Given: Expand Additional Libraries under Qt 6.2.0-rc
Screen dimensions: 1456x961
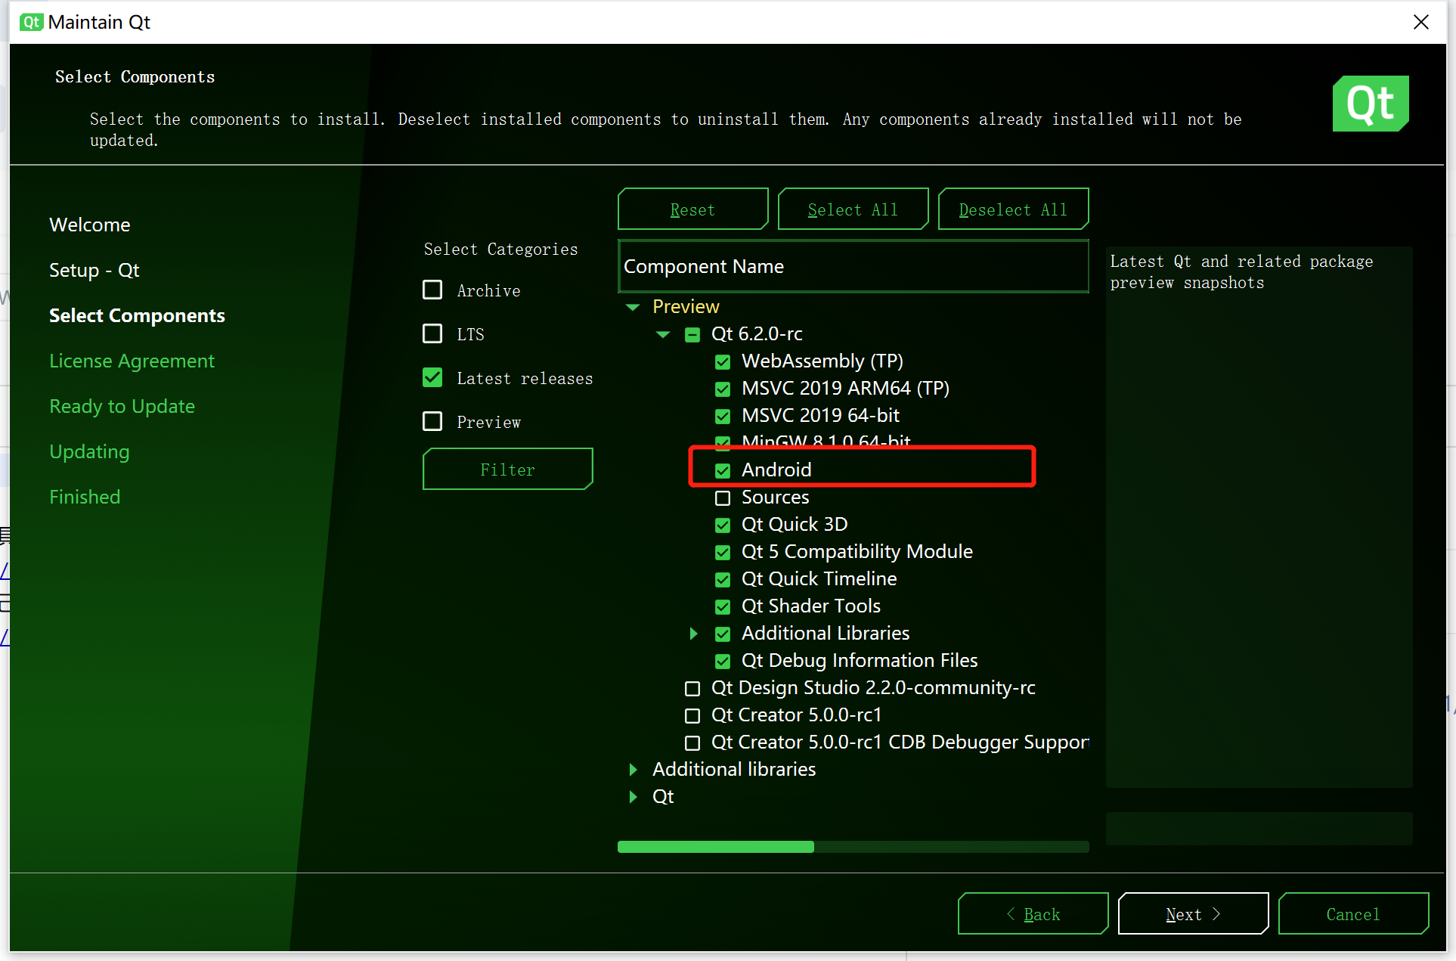Looking at the screenshot, I should click(x=693, y=634).
